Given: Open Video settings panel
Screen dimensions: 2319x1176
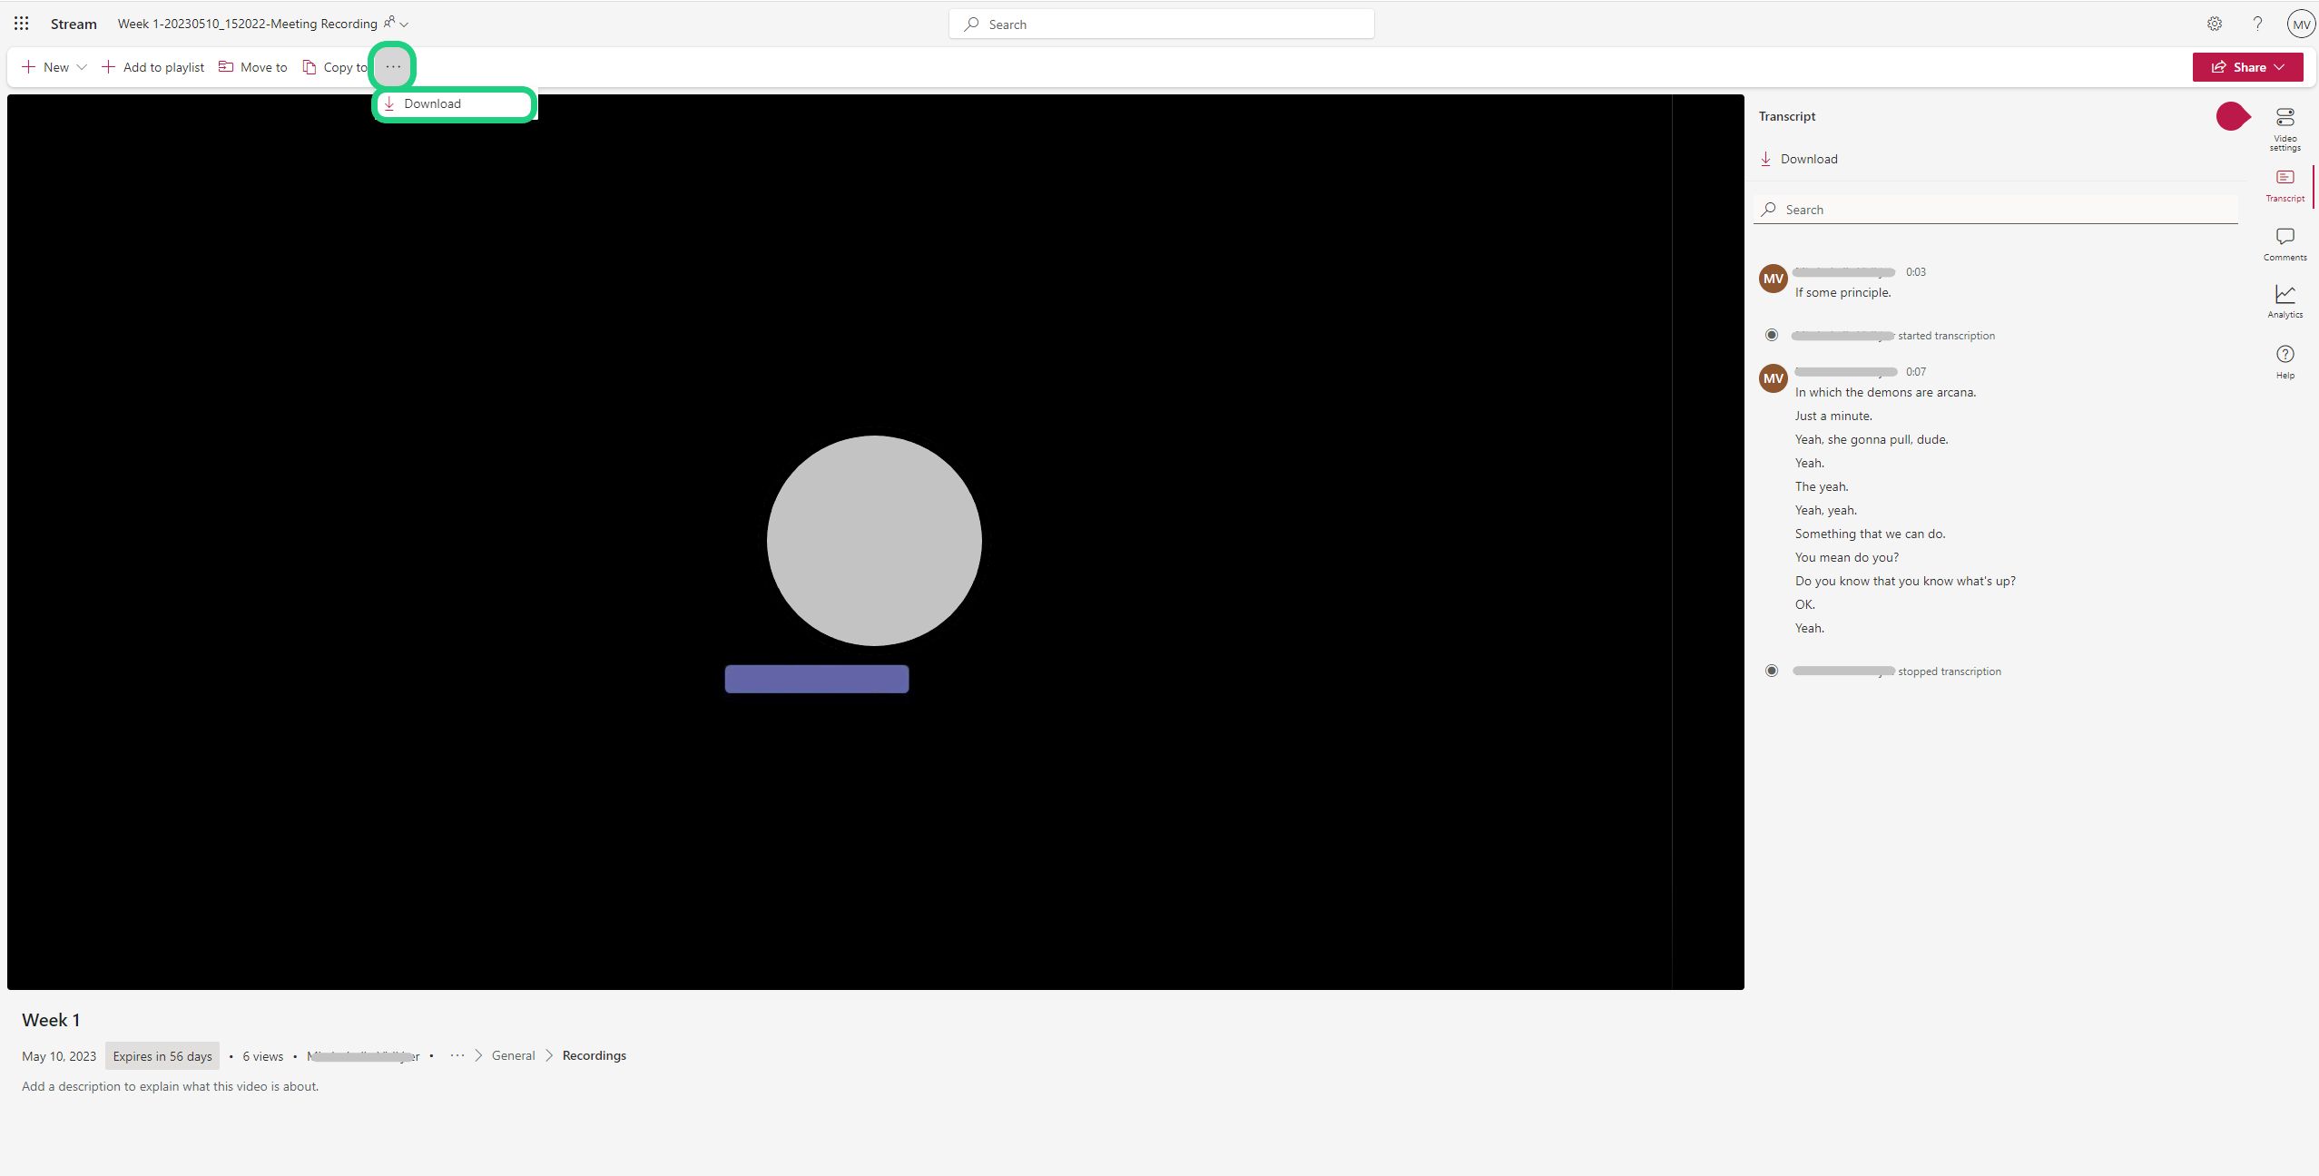Looking at the screenshot, I should point(2285,128).
